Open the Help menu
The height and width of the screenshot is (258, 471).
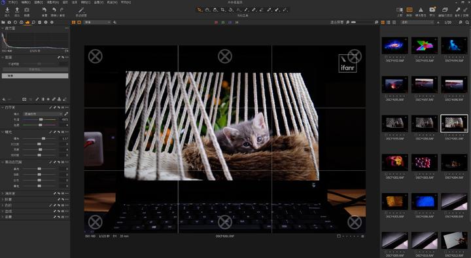(126, 2)
